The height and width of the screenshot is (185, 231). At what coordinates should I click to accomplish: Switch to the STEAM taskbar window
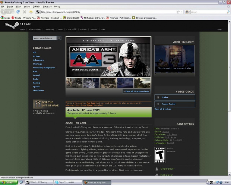click(39, 182)
